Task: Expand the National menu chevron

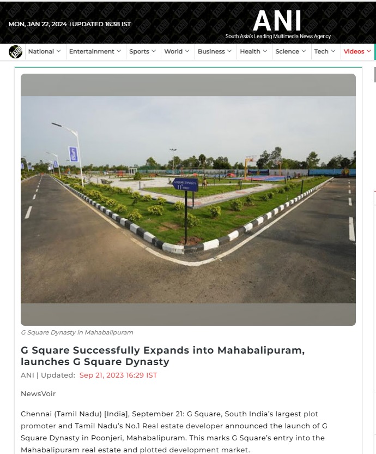Action: tap(59, 51)
